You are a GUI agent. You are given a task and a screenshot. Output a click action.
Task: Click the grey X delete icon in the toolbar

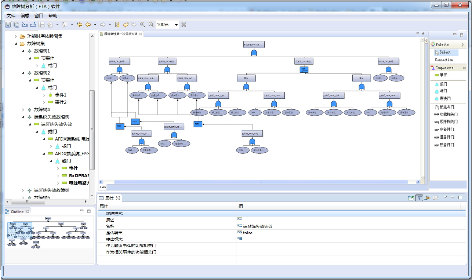(184, 25)
